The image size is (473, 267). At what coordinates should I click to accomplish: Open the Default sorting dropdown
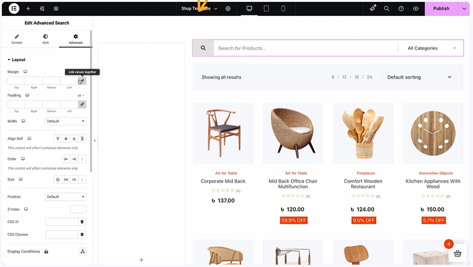point(419,77)
